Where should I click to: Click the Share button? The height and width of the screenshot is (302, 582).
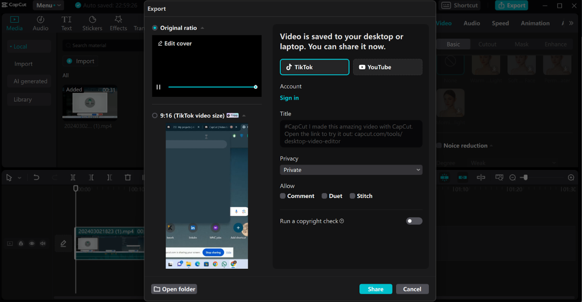[x=376, y=289]
